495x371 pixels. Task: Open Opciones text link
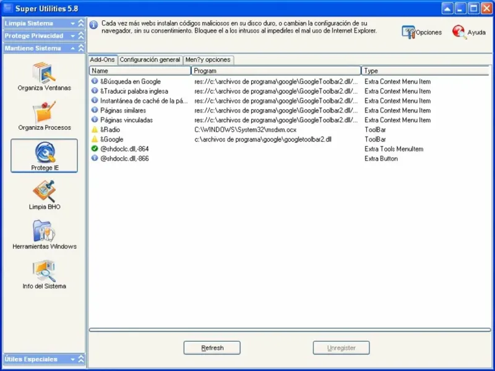(x=429, y=32)
